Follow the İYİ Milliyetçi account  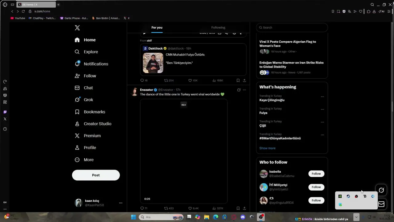click(x=316, y=187)
